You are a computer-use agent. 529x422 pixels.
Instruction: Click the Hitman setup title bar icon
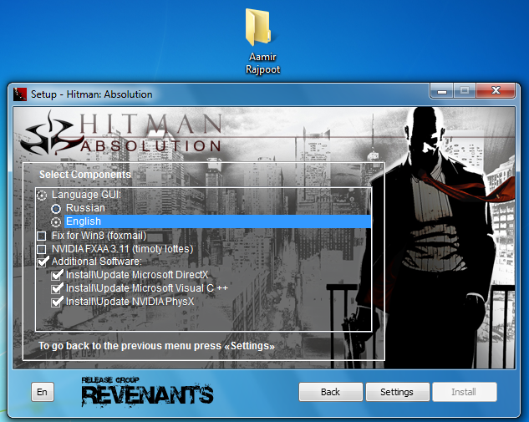20,94
